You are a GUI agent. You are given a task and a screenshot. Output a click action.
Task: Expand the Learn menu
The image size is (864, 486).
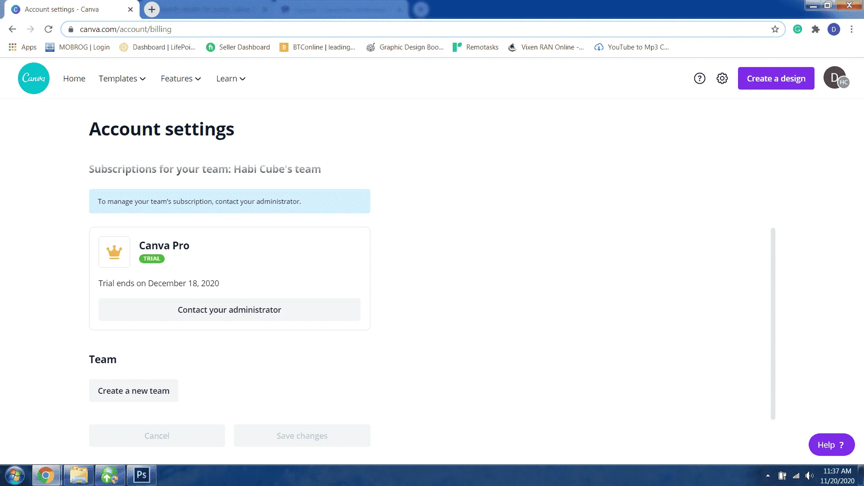point(231,78)
